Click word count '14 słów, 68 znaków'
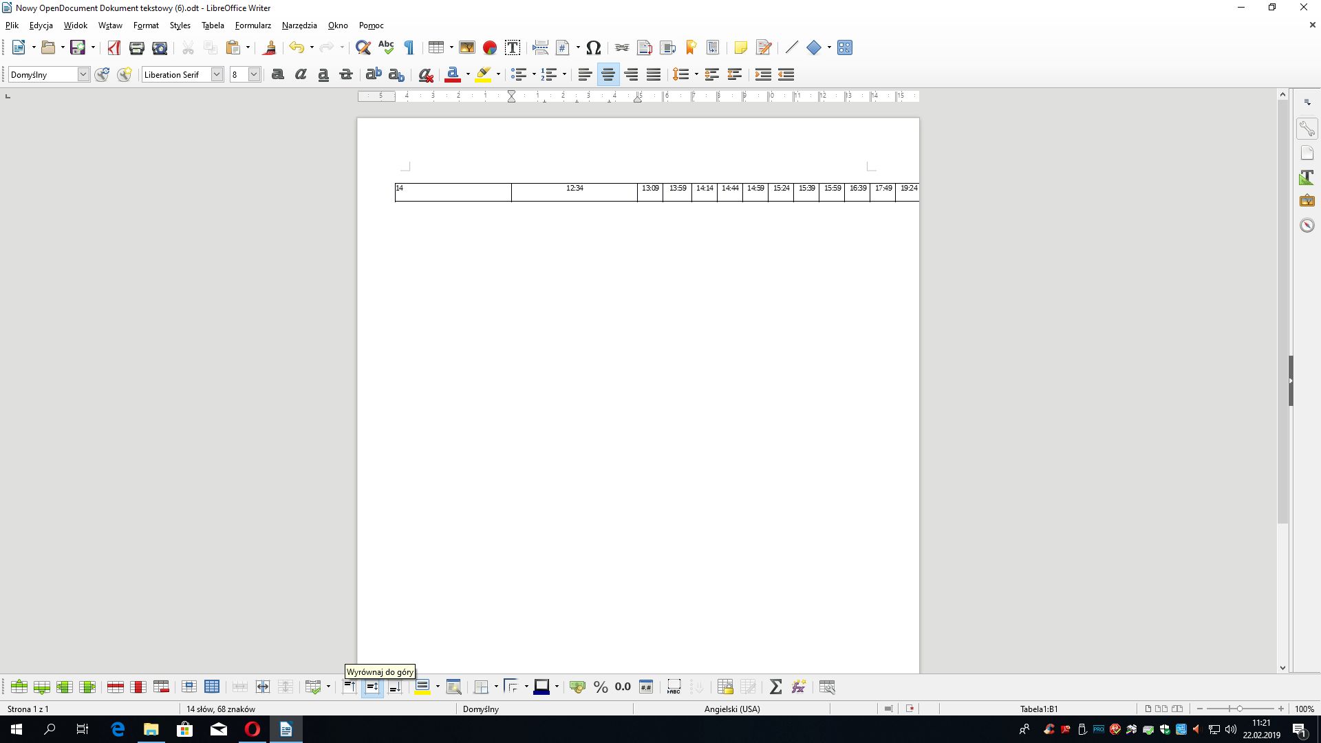The height and width of the screenshot is (743, 1321). (x=221, y=709)
